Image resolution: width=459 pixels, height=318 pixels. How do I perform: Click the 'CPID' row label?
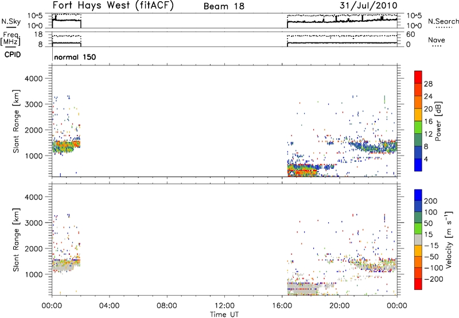13,55
